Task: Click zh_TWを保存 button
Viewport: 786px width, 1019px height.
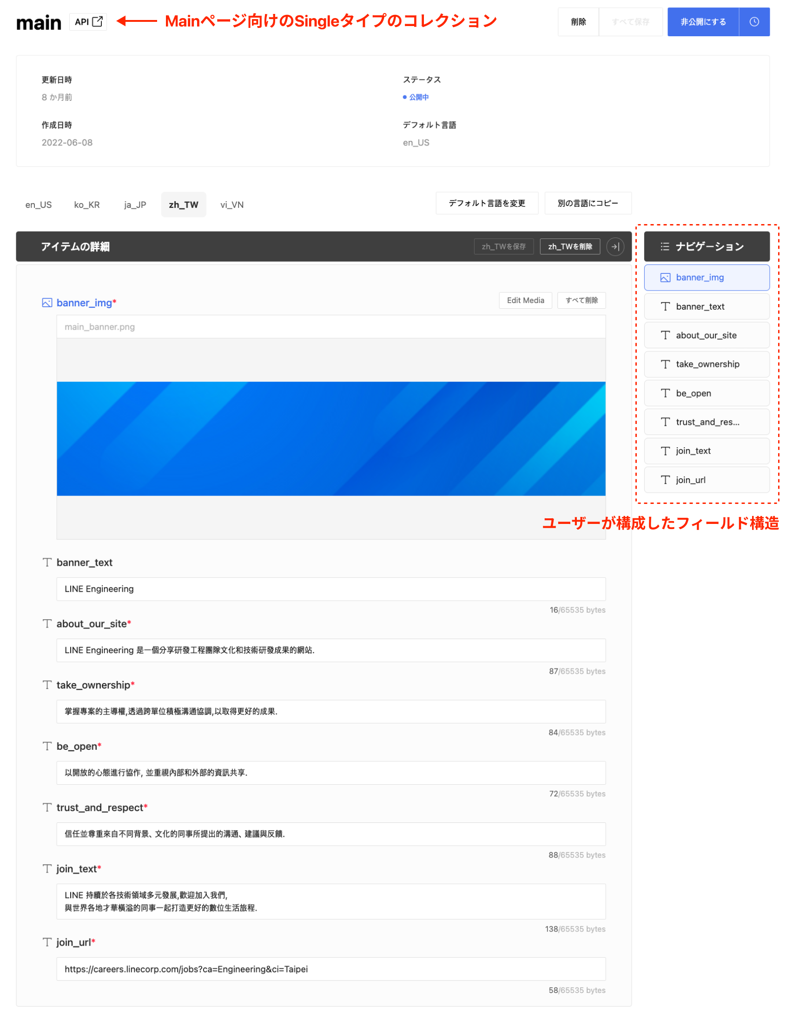Action: 504,247
